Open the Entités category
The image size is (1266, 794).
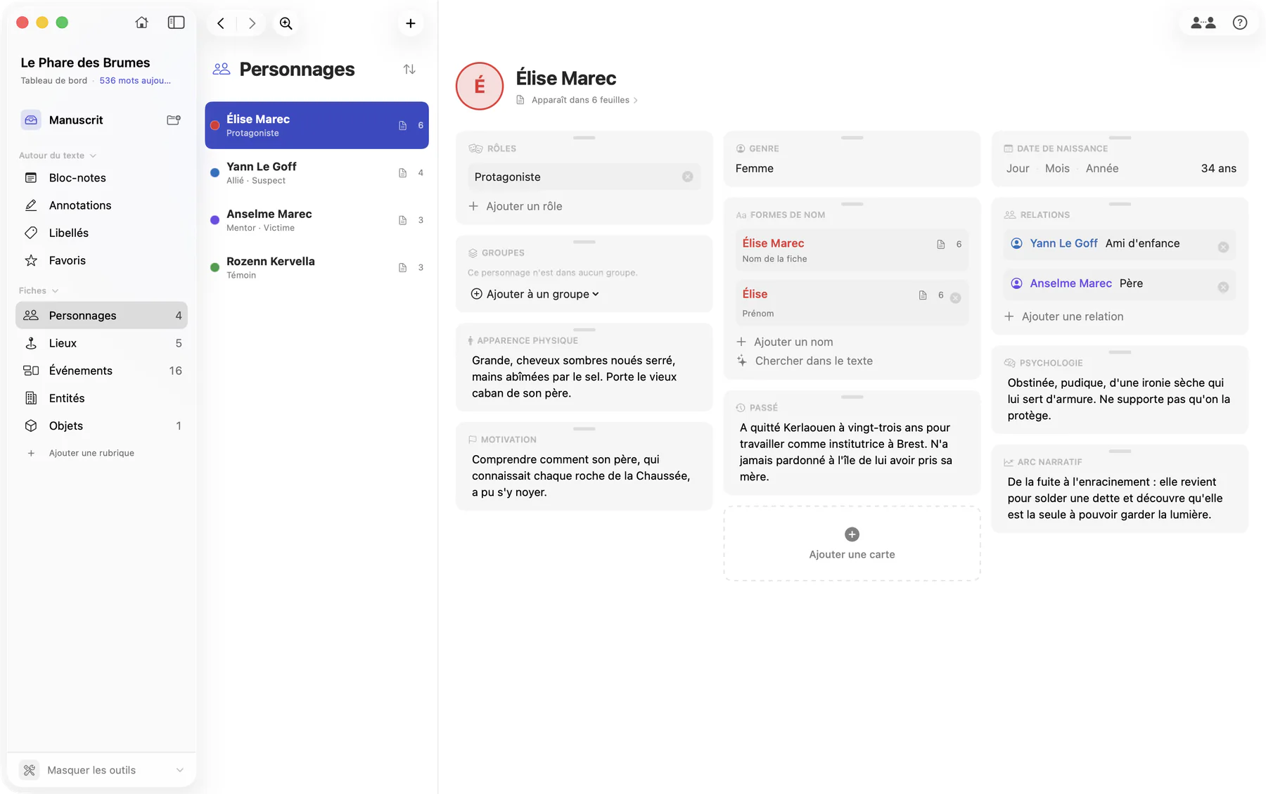(101, 398)
